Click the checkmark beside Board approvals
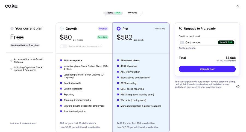This screenshot has width=246, height=132. (61, 83)
